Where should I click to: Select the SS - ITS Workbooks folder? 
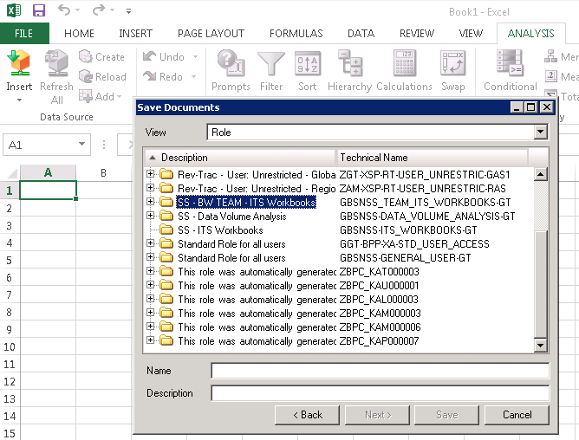click(219, 230)
